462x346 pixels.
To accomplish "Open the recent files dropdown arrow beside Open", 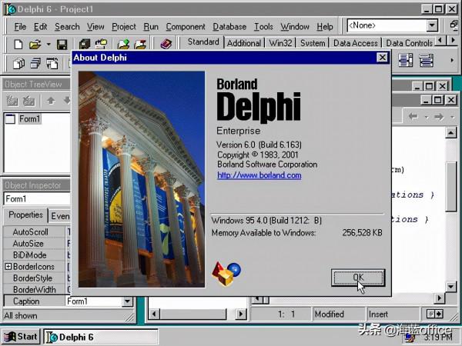I will click(x=49, y=45).
